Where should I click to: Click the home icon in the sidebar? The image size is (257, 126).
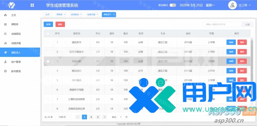[6, 15]
